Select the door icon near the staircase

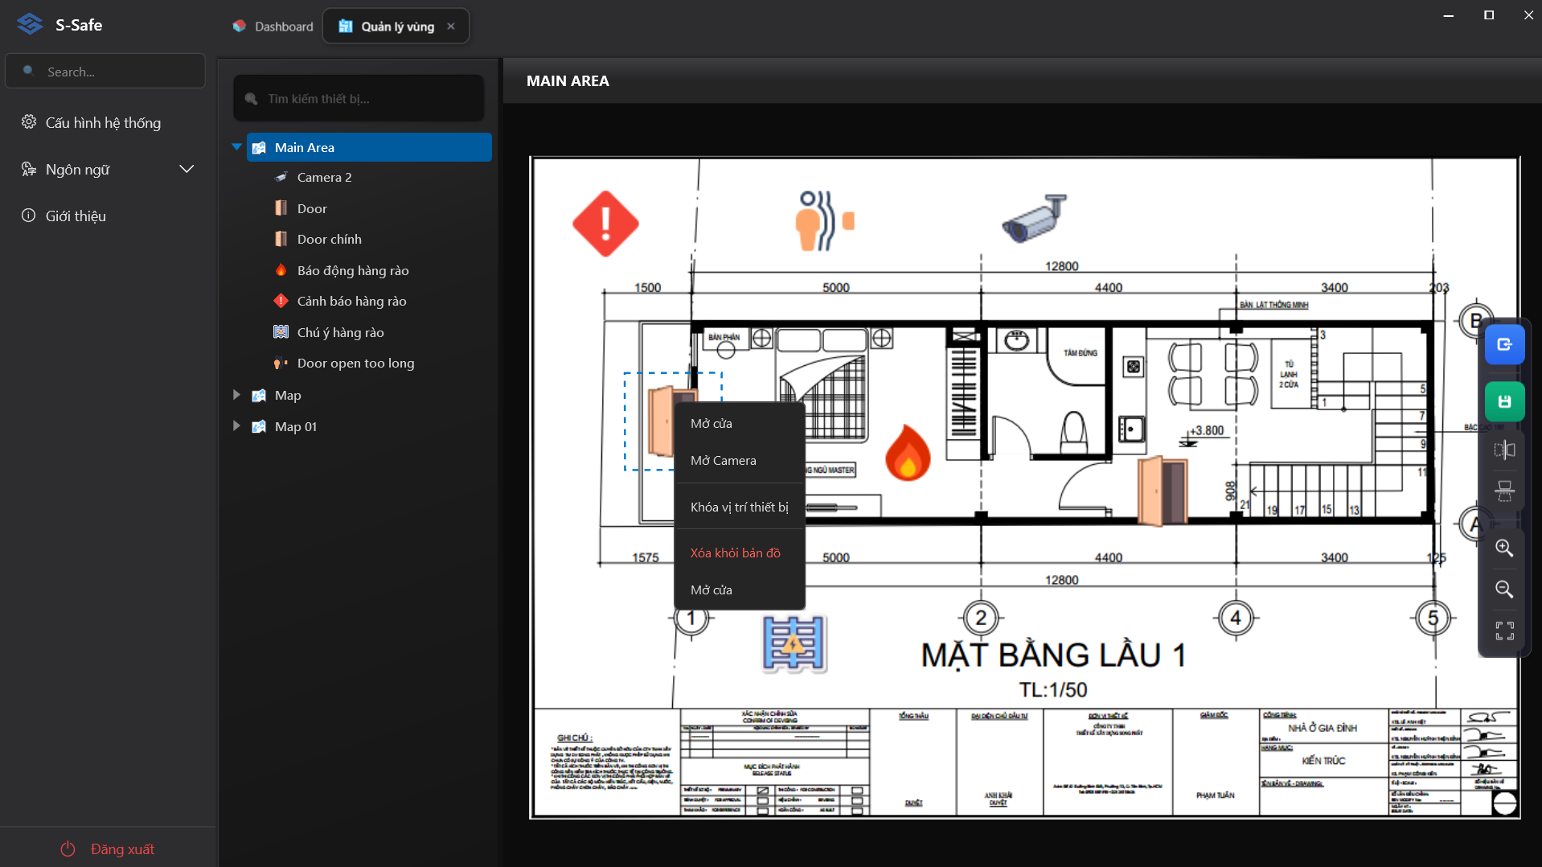(x=1163, y=491)
